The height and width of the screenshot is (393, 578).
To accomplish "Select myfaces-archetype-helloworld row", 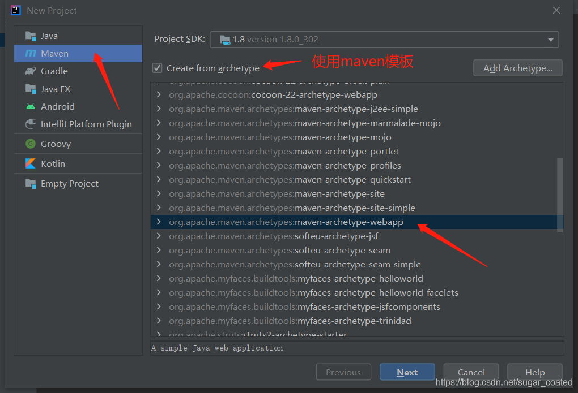I will 357,279.
